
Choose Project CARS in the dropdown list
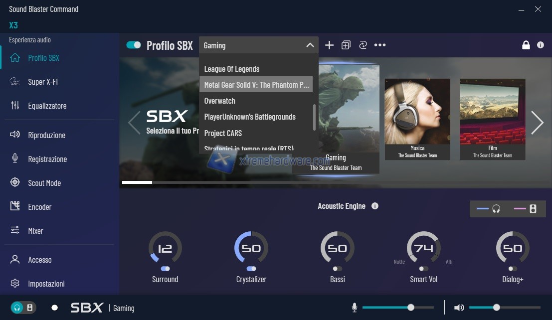223,133
